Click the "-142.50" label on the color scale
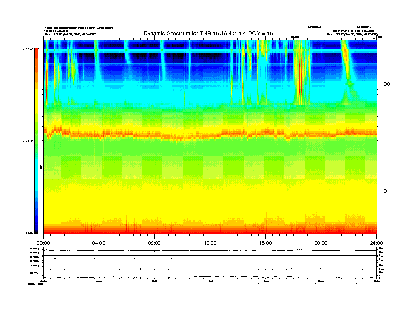Screen dimensions: 406x313 point(28,141)
